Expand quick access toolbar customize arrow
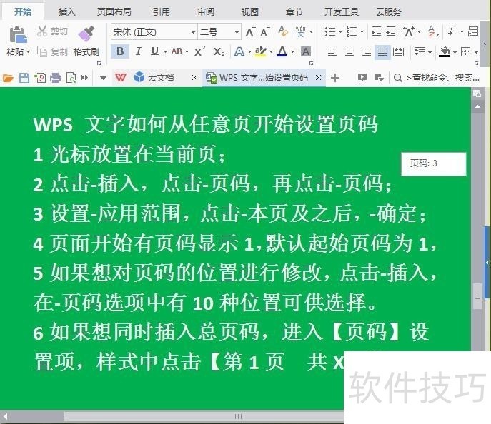Image resolution: width=491 pixels, height=424 pixels. (103, 78)
